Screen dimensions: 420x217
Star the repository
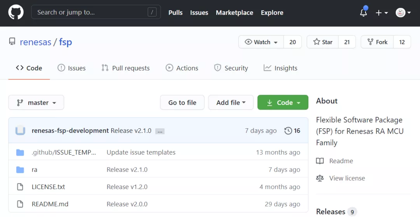coord(323,42)
